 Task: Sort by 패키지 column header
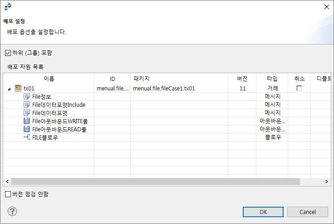point(179,79)
